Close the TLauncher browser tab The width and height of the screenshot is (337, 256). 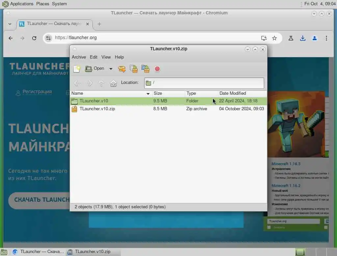tap(88, 24)
